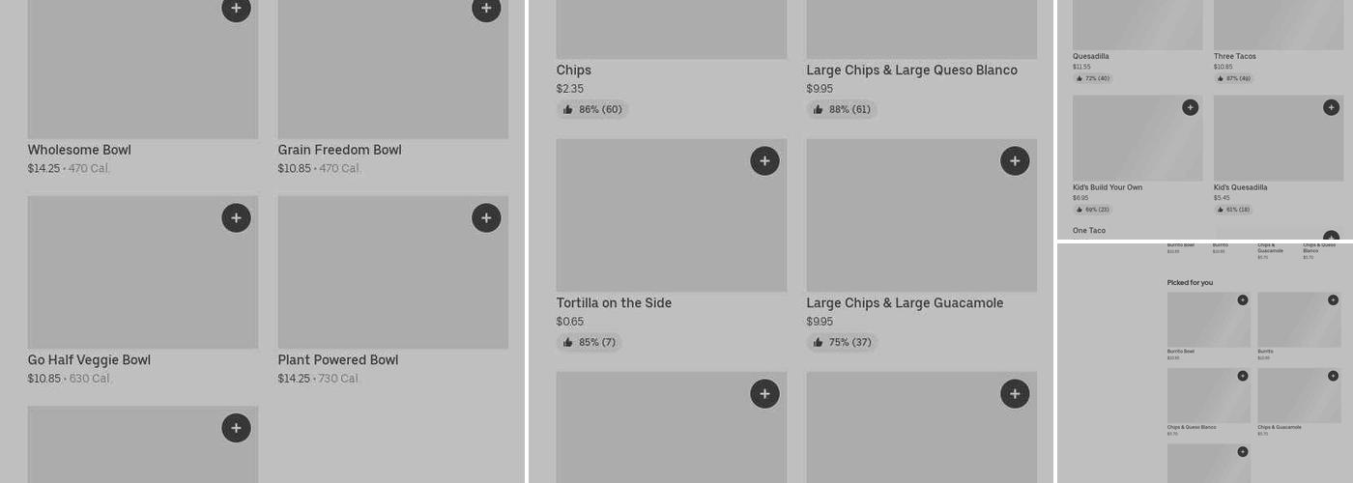Add Picked for you Burrito Bowl
This screenshot has width=1353, height=483.
point(1243,300)
